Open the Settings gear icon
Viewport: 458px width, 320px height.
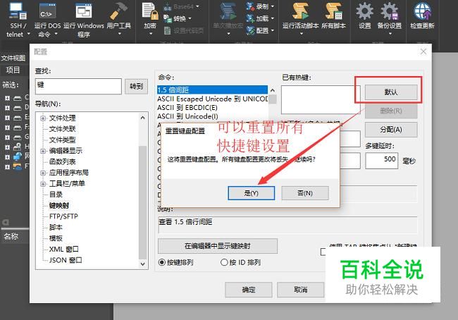(364, 11)
